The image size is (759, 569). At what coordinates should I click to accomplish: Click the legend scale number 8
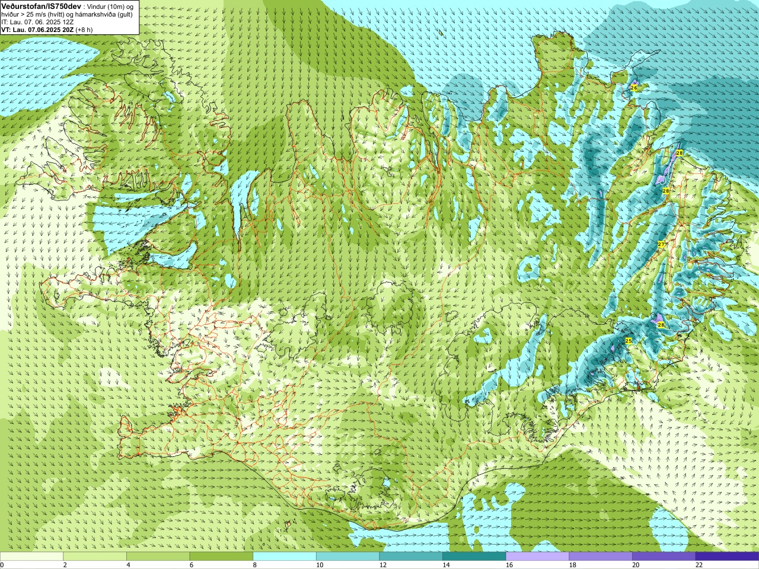point(255,565)
